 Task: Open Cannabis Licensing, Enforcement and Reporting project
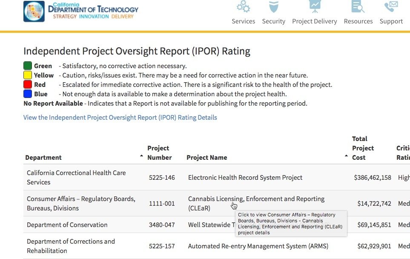coord(256,203)
